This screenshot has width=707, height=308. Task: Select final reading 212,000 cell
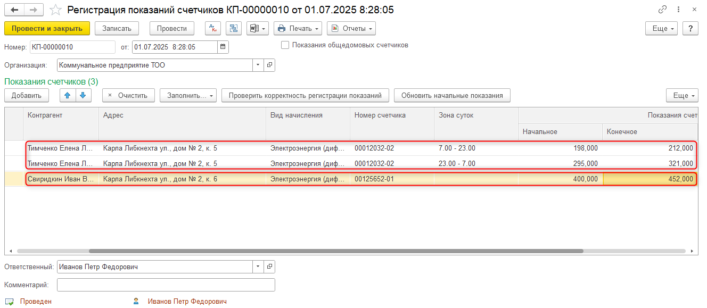coord(650,148)
